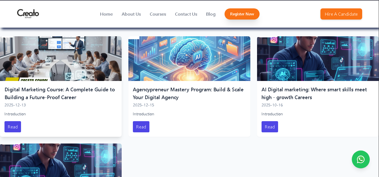The width and height of the screenshot is (379, 177).
Task: Navigate to Courses in the navbar
Action: click(158, 14)
